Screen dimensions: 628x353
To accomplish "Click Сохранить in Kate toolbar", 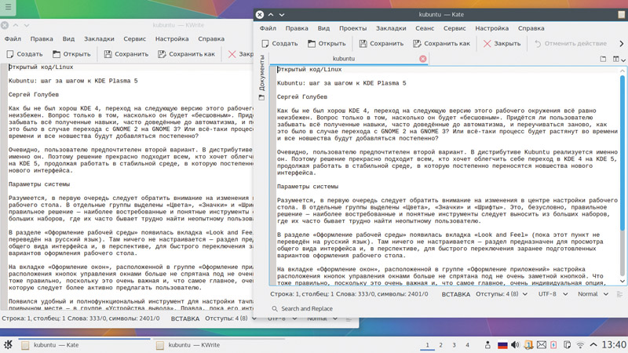I will [x=382, y=43].
